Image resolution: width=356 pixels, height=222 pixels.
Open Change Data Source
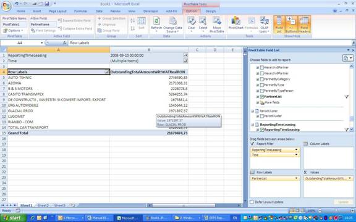(172, 25)
